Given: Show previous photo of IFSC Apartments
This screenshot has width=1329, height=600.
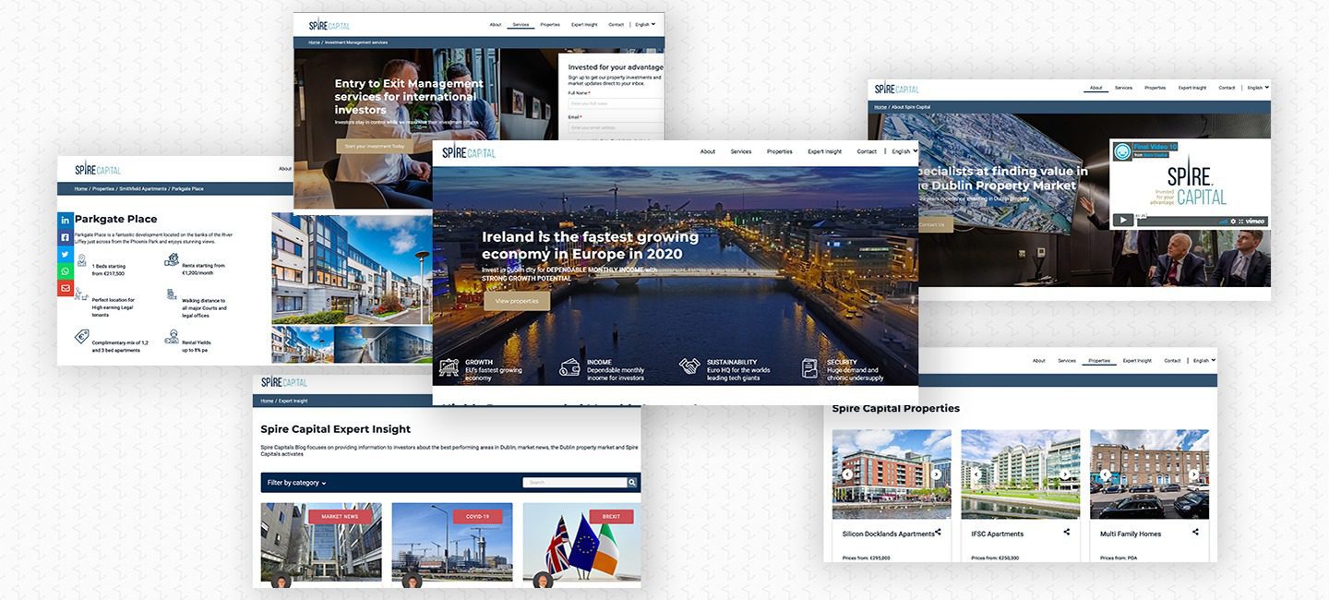Looking at the screenshot, I should (x=976, y=474).
